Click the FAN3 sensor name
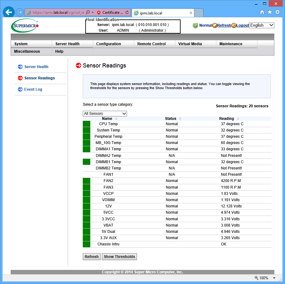Screen dimensions: 285x284 (108, 187)
